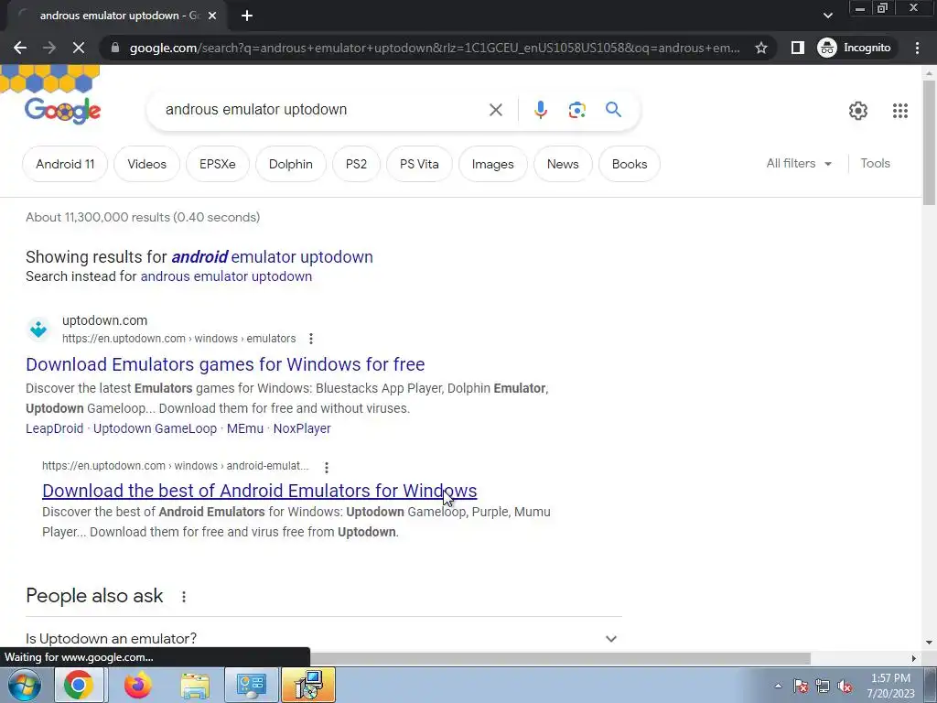Close the androus emulator uptodown tab
937x703 pixels.
click(212, 16)
